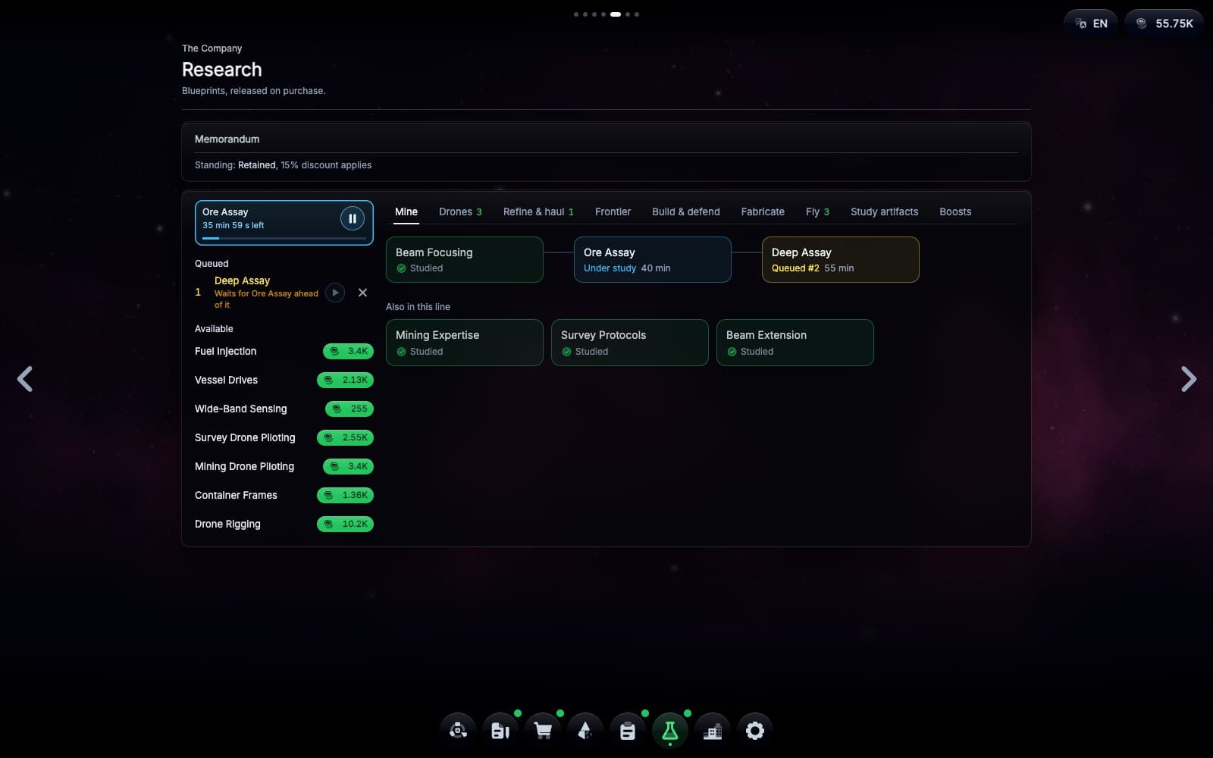Open the document and pen icon in dock

[500, 731]
